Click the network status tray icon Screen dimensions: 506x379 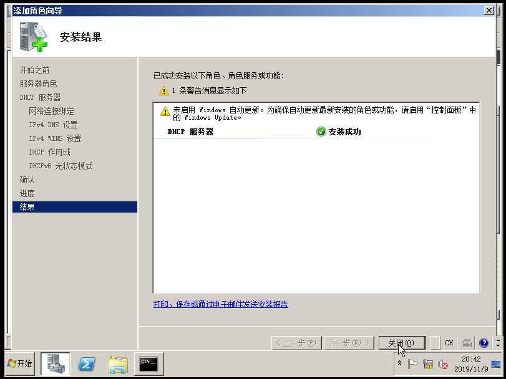[x=428, y=364]
